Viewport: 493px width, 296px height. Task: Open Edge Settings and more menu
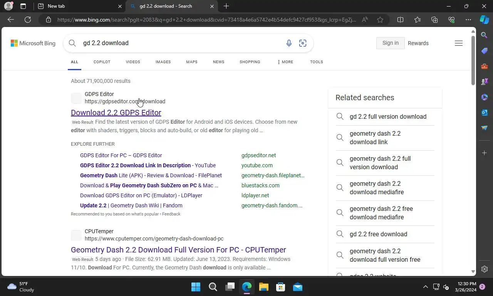click(x=468, y=20)
